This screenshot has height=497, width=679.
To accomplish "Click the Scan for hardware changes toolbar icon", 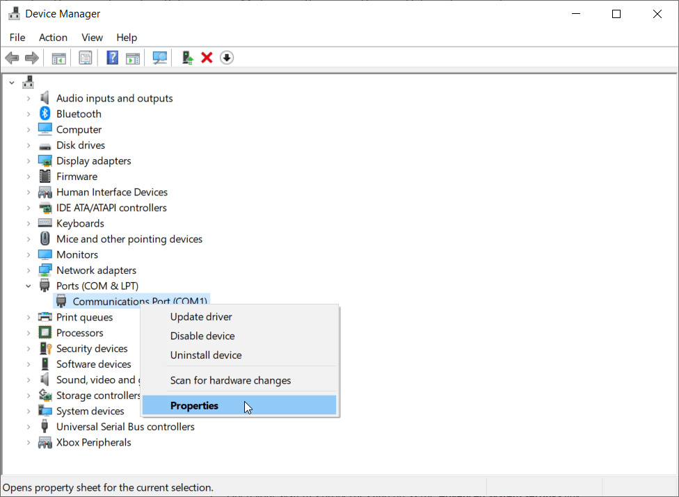I will [x=159, y=57].
